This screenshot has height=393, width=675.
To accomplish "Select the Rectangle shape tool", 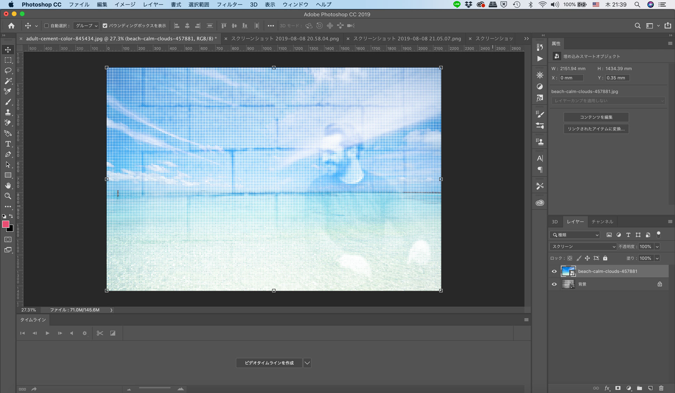I will coord(8,175).
